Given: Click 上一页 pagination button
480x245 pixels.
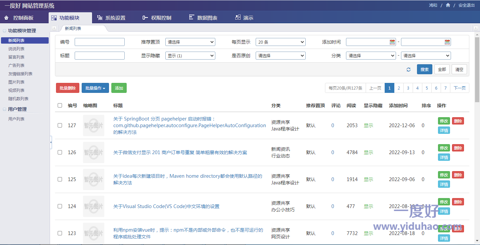Looking at the screenshot, I should click(375, 88).
